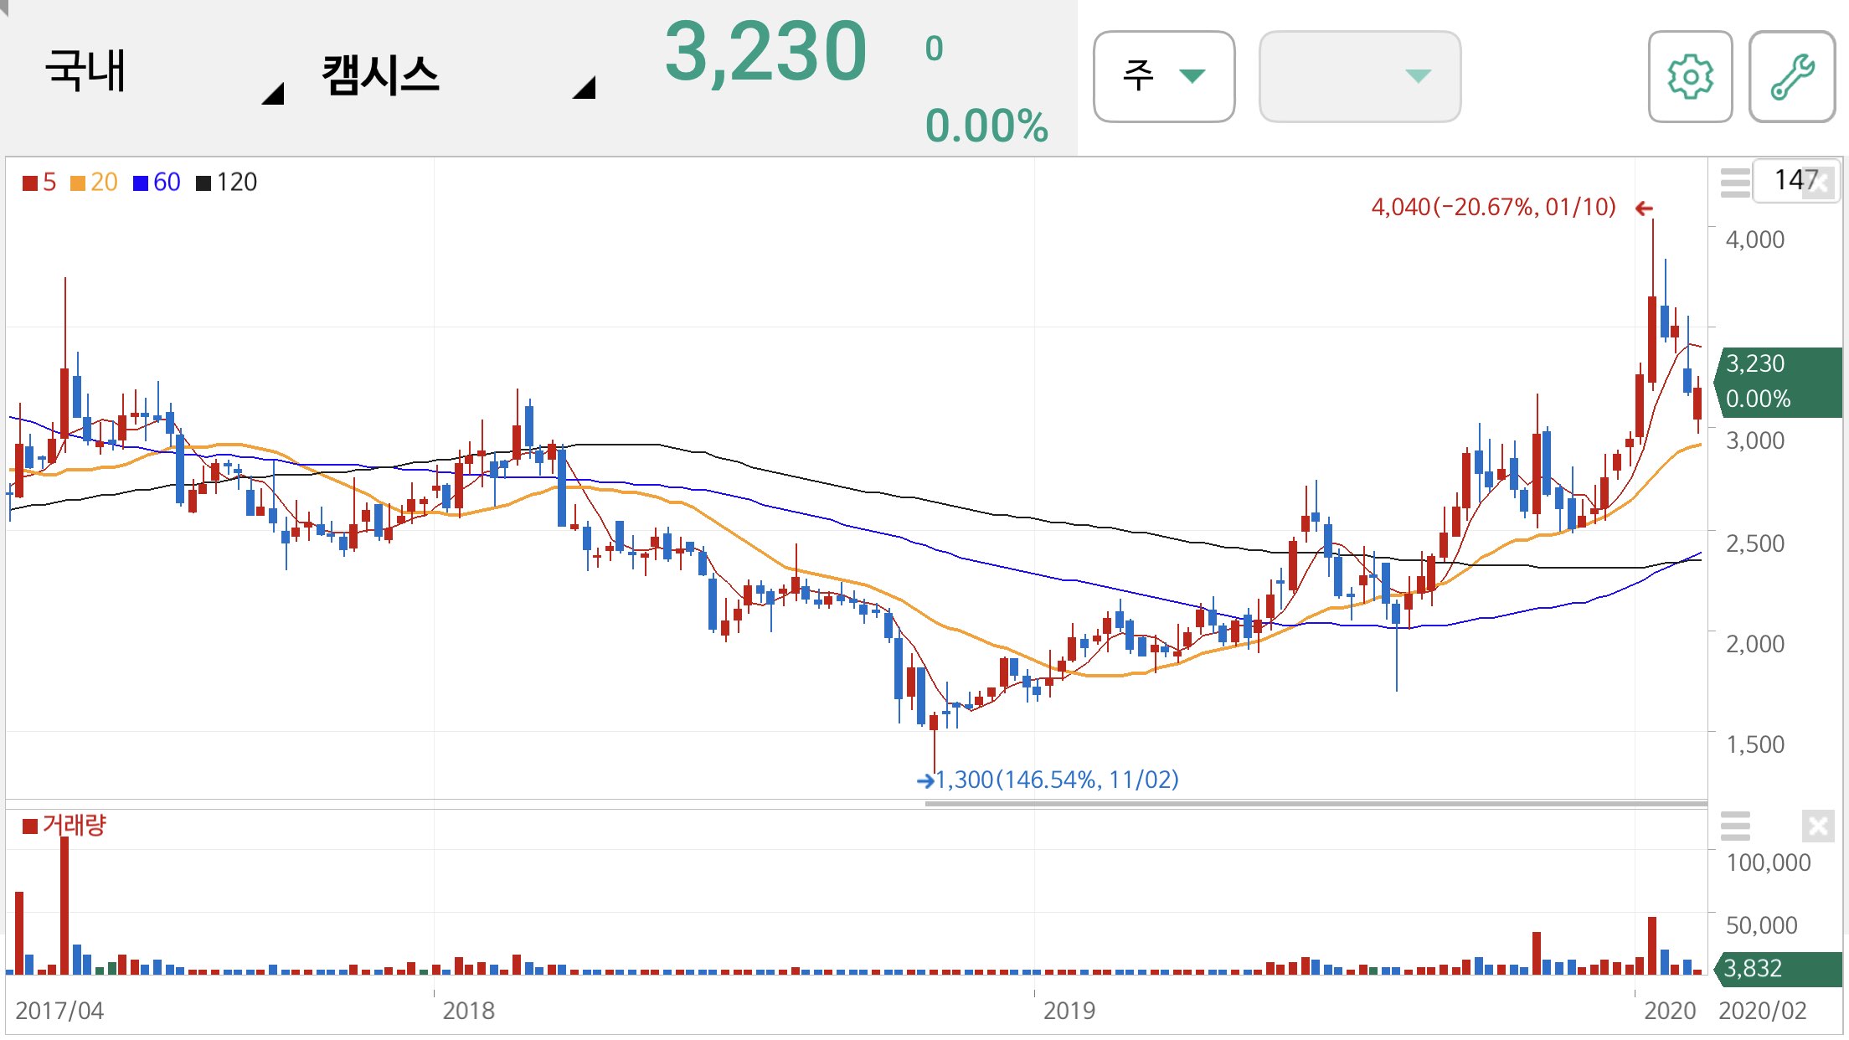Open the chart settings gear icon
Image resolution: width=1849 pixels, height=1040 pixels.
(1690, 77)
